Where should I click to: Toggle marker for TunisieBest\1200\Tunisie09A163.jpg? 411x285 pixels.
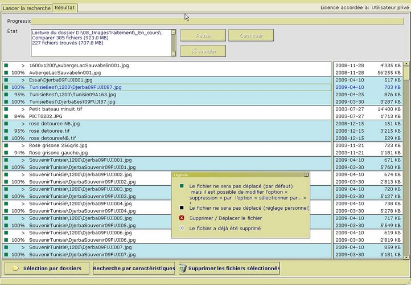[x=6, y=95]
